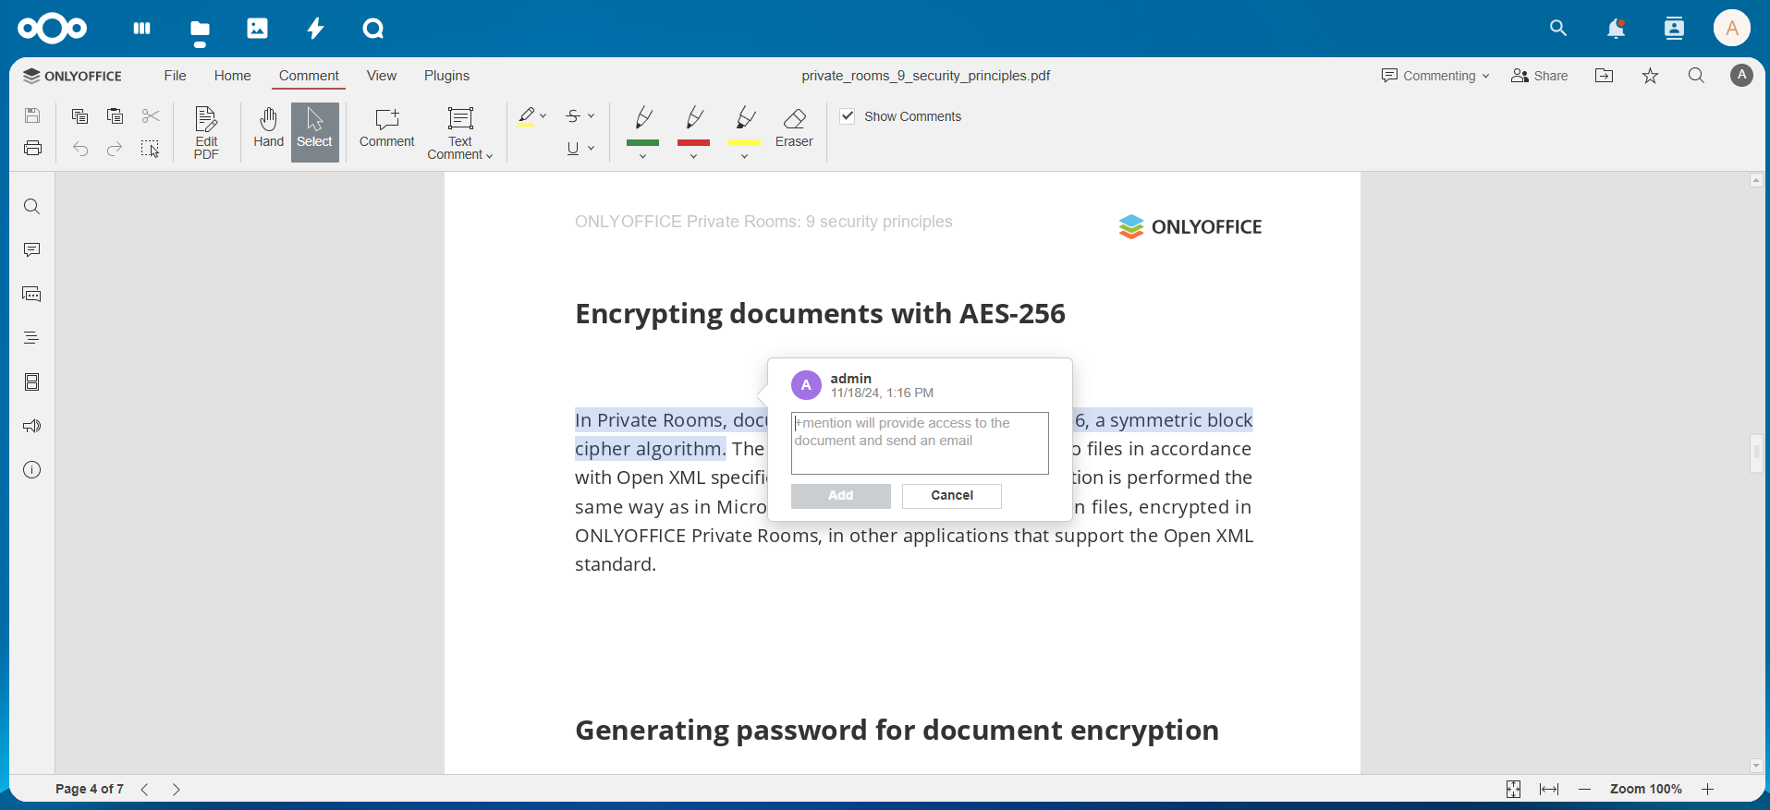
Task: Click Cancel in the comment popup
Action: (x=952, y=496)
